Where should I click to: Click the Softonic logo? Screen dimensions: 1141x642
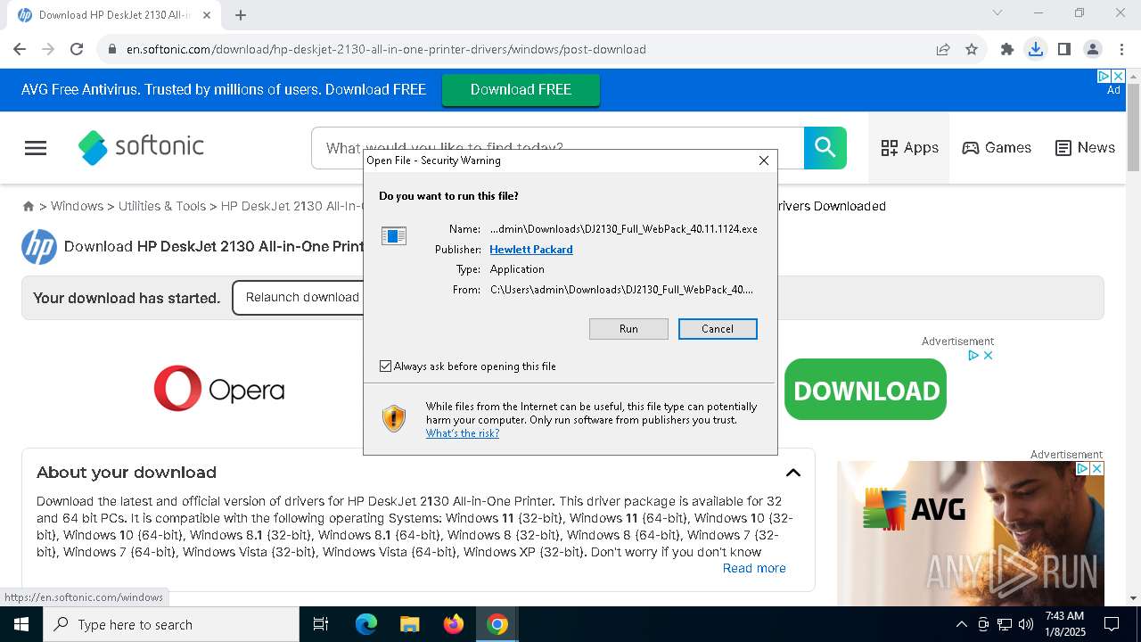coord(141,147)
